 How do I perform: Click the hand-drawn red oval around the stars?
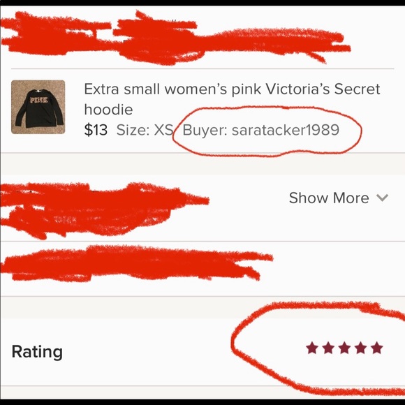coord(318,348)
